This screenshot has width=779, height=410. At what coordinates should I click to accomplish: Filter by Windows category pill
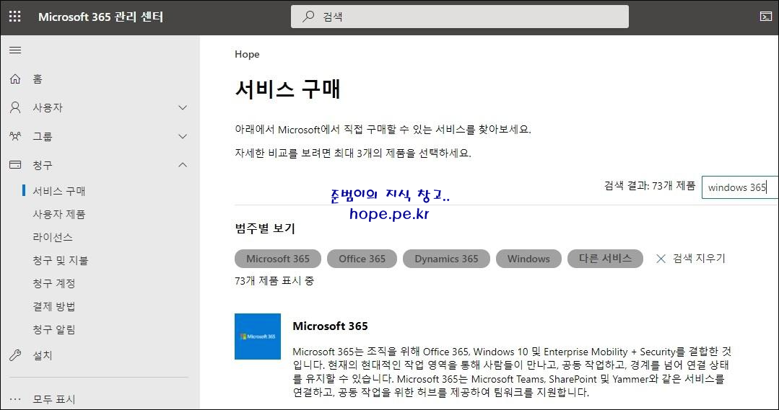[528, 258]
